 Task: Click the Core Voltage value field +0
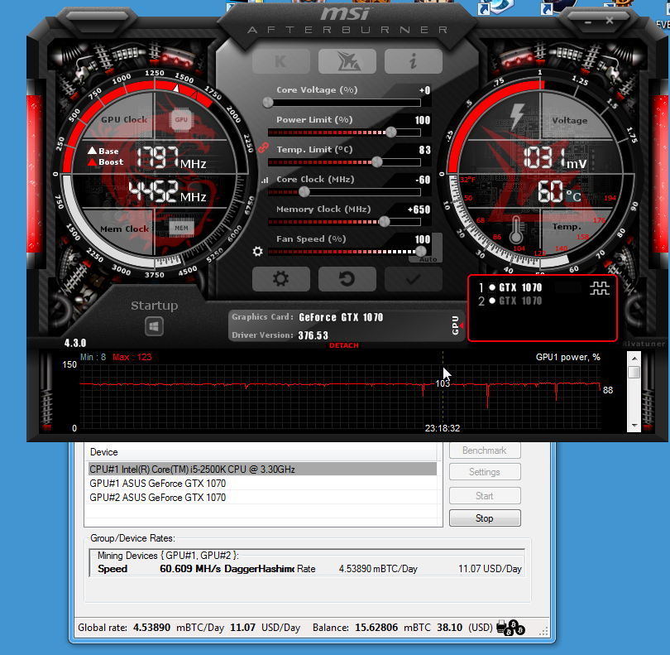(424, 90)
